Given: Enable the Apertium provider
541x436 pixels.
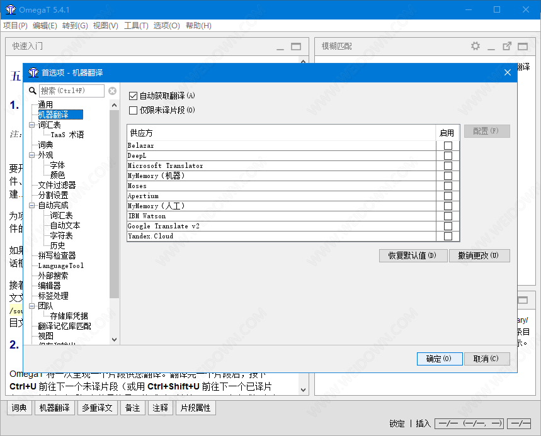Looking at the screenshot, I should click(448, 196).
